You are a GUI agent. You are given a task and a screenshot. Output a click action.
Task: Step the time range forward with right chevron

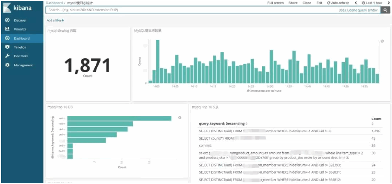[388, 3]
